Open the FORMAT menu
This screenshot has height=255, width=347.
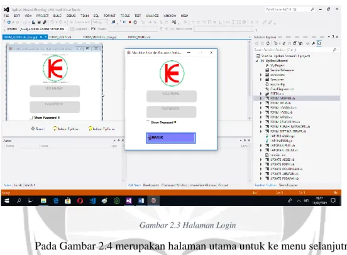pyautogui.click(x=109, y=16)
